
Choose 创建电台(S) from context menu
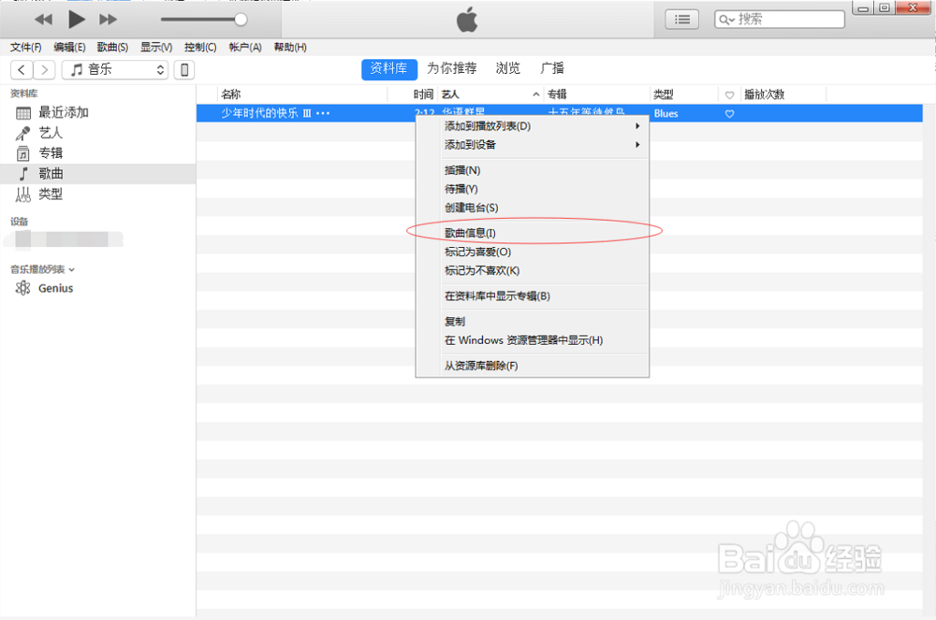point(532,208)
